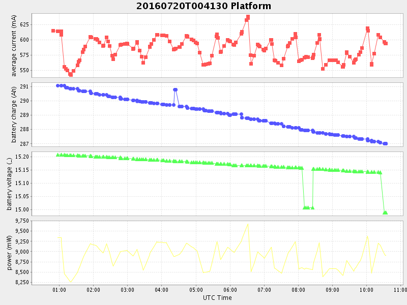The height and width of the screenshot is (305, 407).
Task: Select the highest red average current marker
Action: click(248, 17)
